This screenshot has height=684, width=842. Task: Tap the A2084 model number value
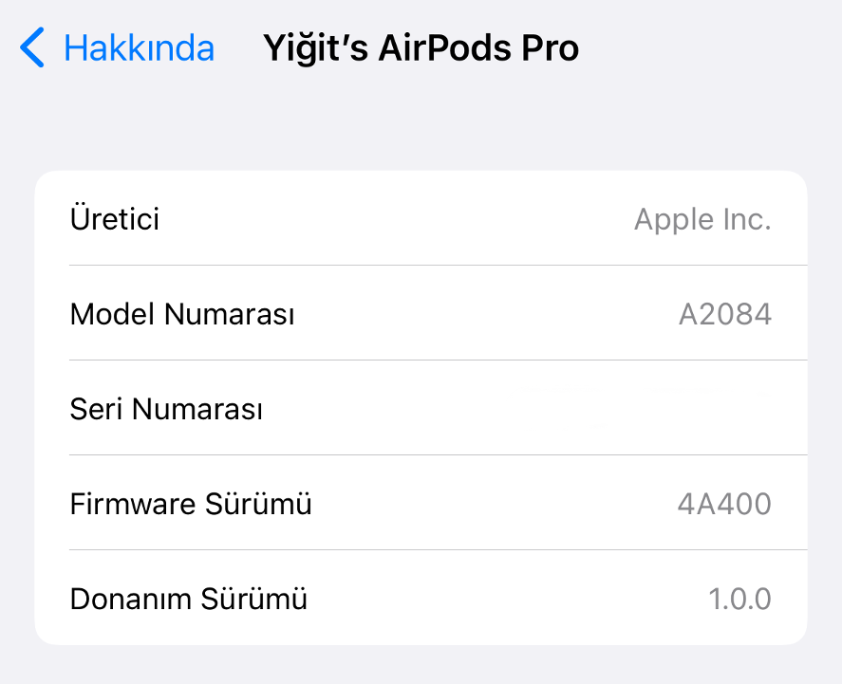[726, 314]
